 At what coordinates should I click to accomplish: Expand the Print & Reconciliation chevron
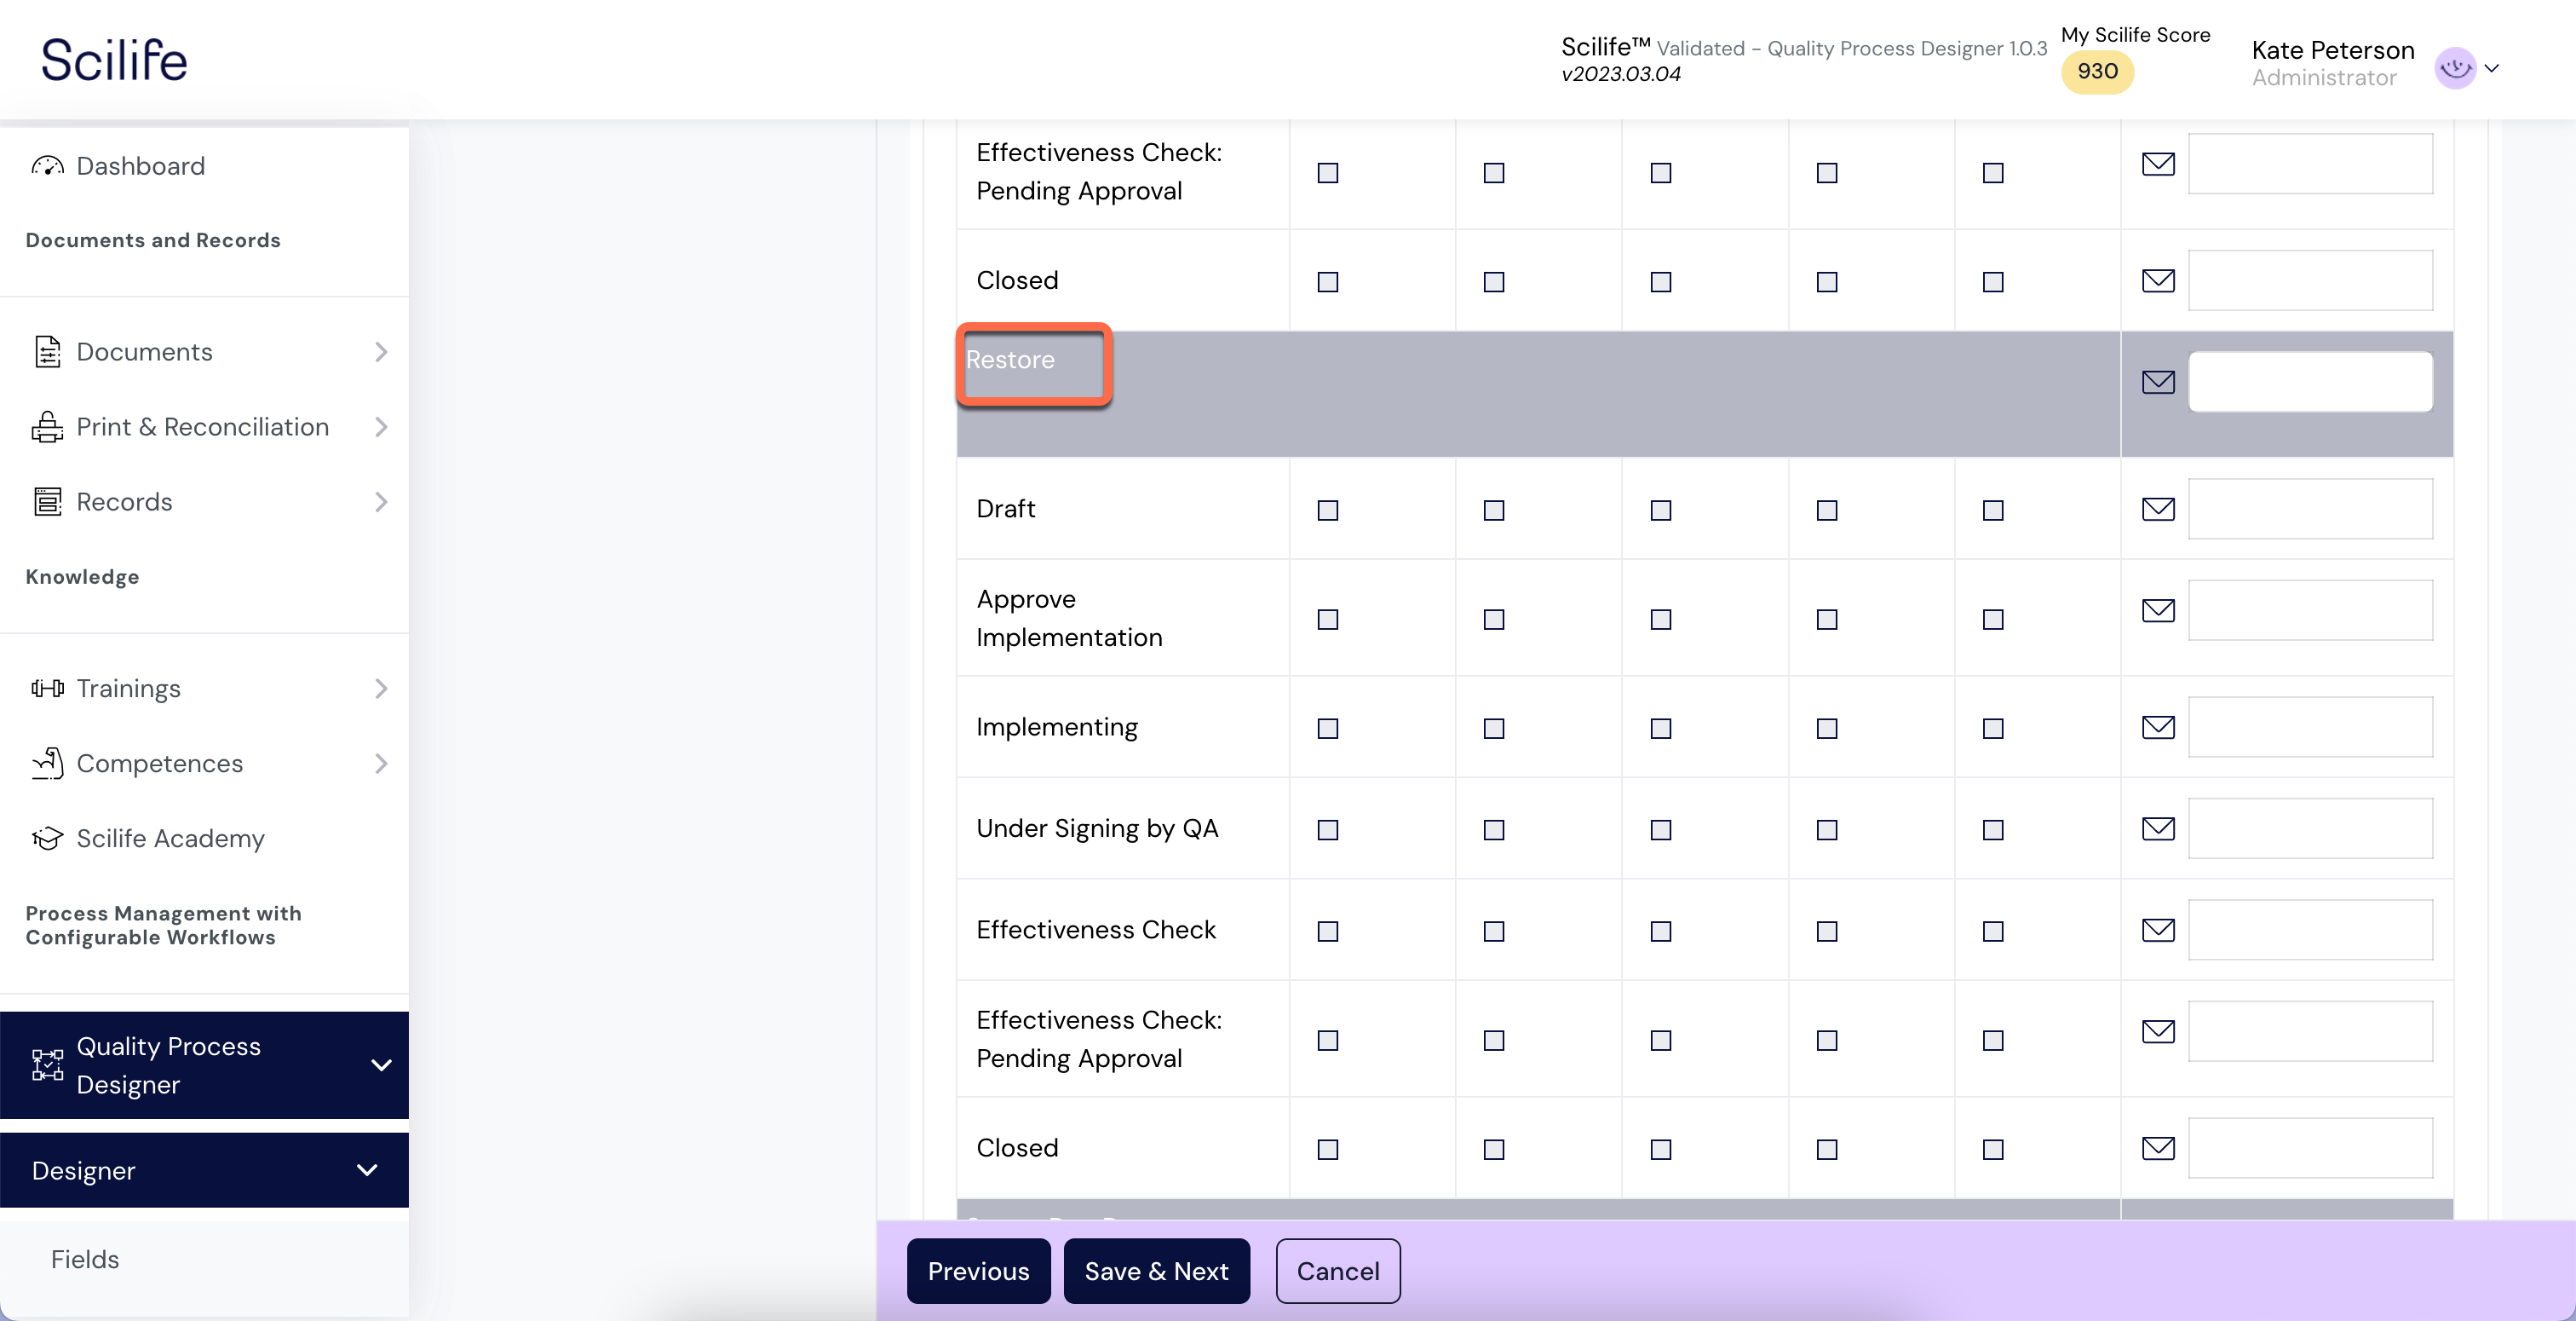pyautogui.click(x=381, y=427)
